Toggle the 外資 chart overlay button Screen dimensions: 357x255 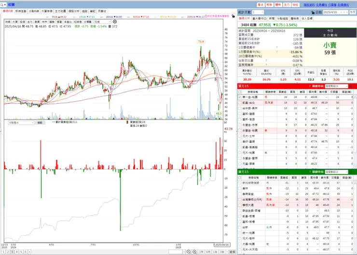(15, 22)
